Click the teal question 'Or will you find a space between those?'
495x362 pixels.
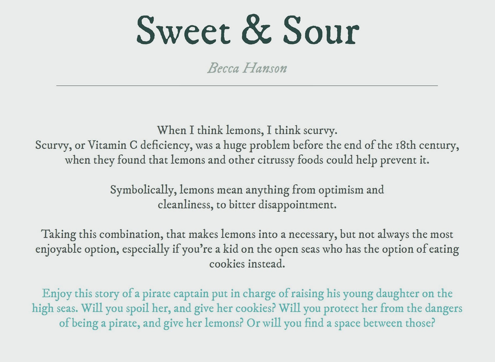click(x=341, y=323)
